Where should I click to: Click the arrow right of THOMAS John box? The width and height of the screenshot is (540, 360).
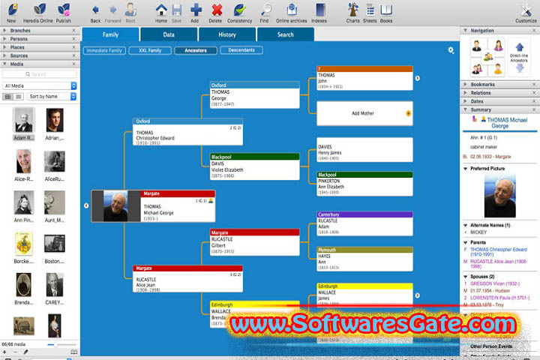[417, 78]
